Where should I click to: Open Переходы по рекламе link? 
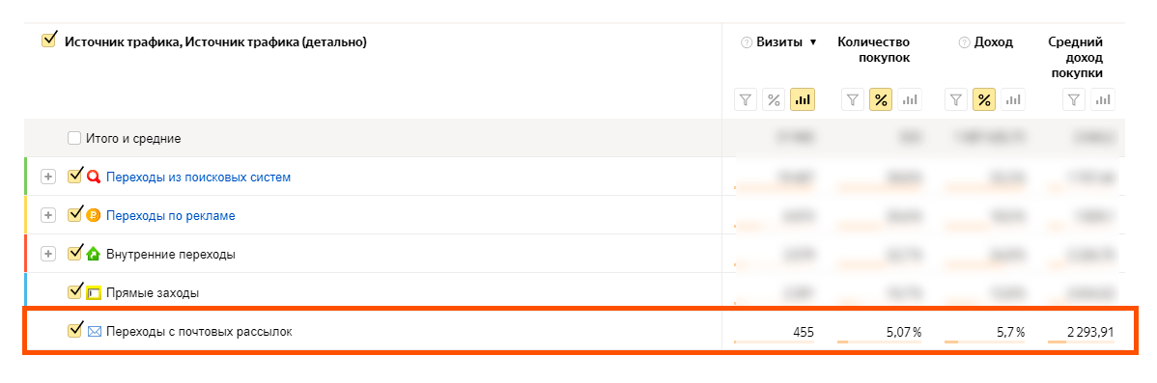[x=170, y=216]
